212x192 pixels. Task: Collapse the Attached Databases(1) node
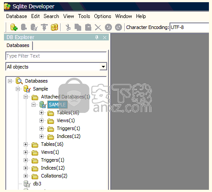pos(25,97)
